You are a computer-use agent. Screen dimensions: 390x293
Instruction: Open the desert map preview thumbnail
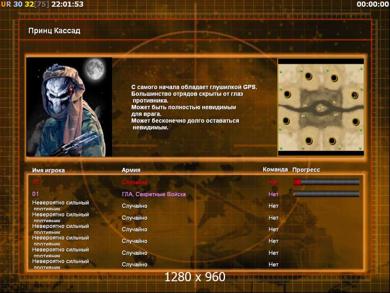pos(321,107)
